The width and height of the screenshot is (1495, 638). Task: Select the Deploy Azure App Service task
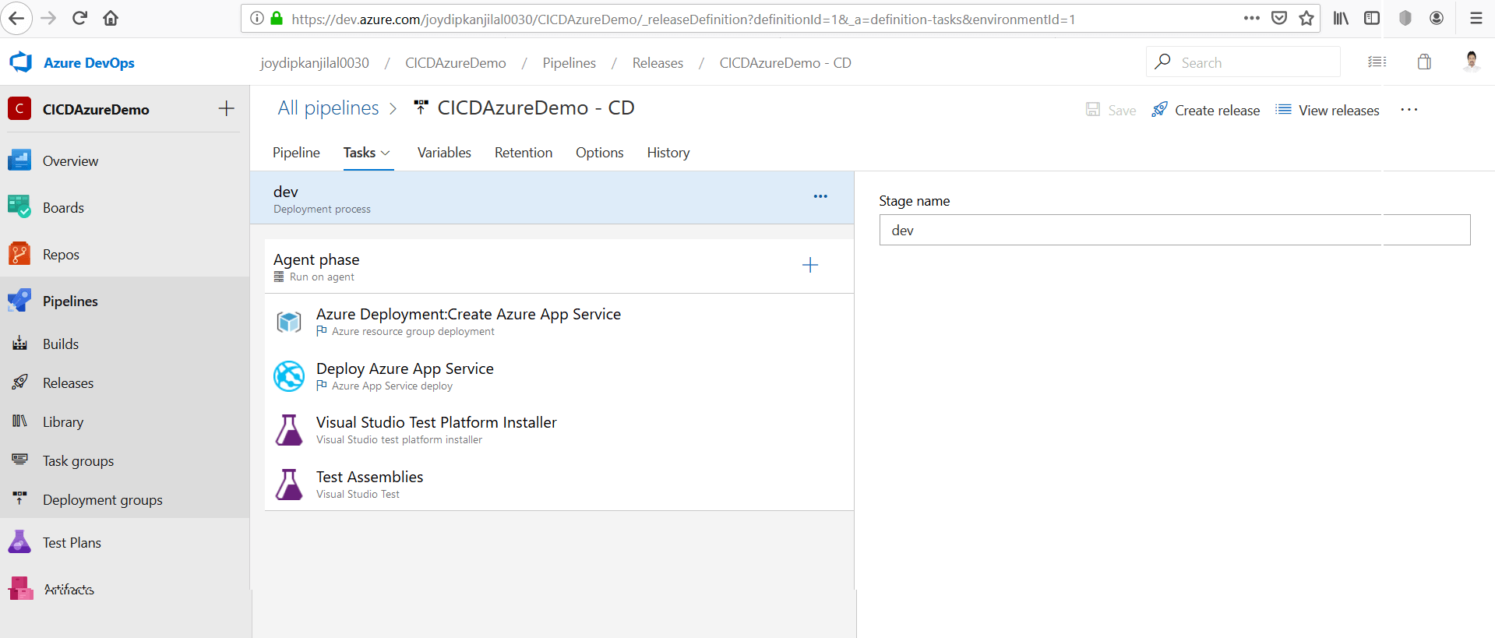(x=559, y=375)
